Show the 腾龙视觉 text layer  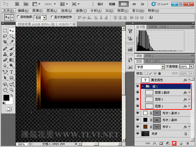point(138,80)
